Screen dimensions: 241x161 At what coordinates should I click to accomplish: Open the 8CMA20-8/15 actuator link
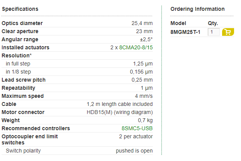click(136, 47)
